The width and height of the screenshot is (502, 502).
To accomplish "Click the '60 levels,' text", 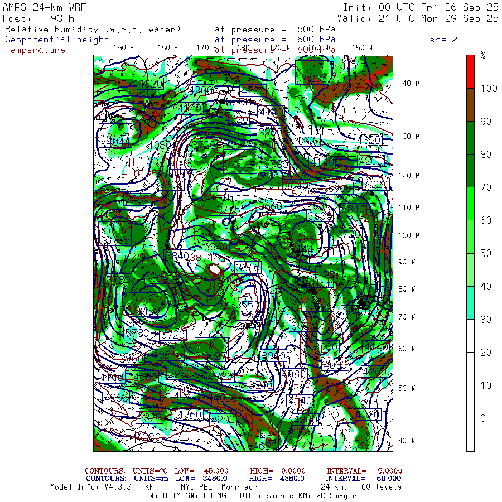I will coord(384,487).
